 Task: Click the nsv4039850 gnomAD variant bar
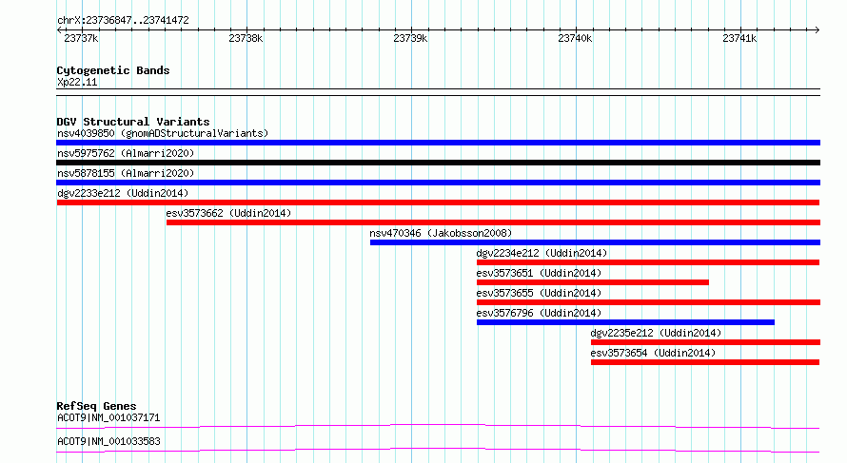click(438, 143)
